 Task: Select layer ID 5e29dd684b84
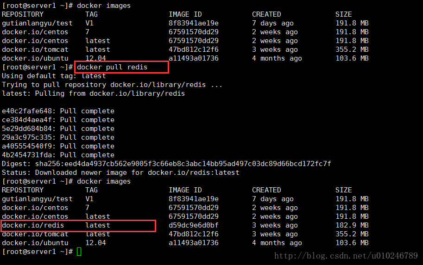[27, 129]
